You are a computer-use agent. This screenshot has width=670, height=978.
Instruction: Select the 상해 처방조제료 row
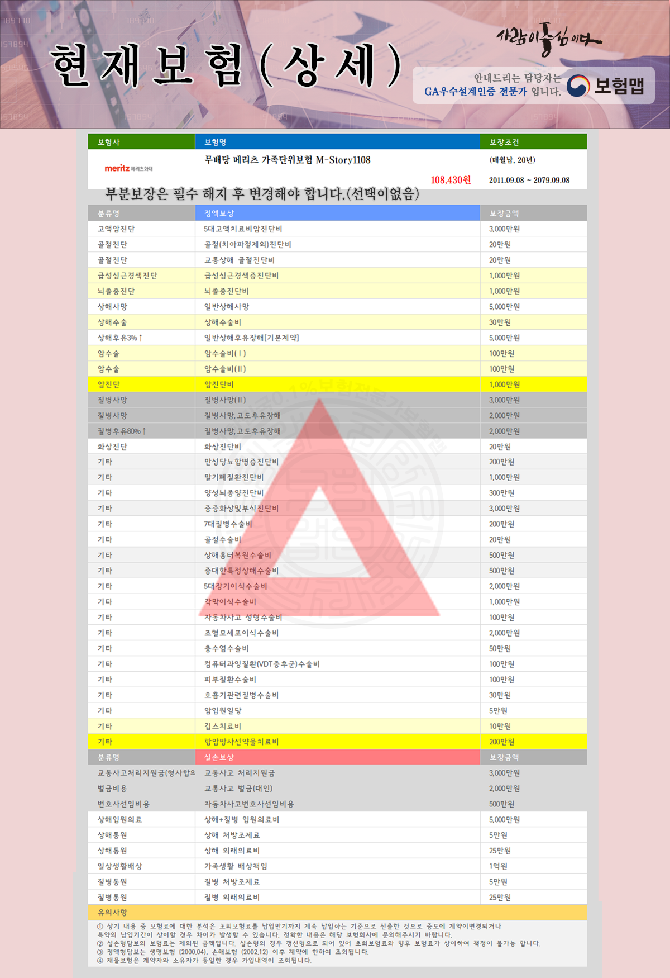tap(337, 835)
